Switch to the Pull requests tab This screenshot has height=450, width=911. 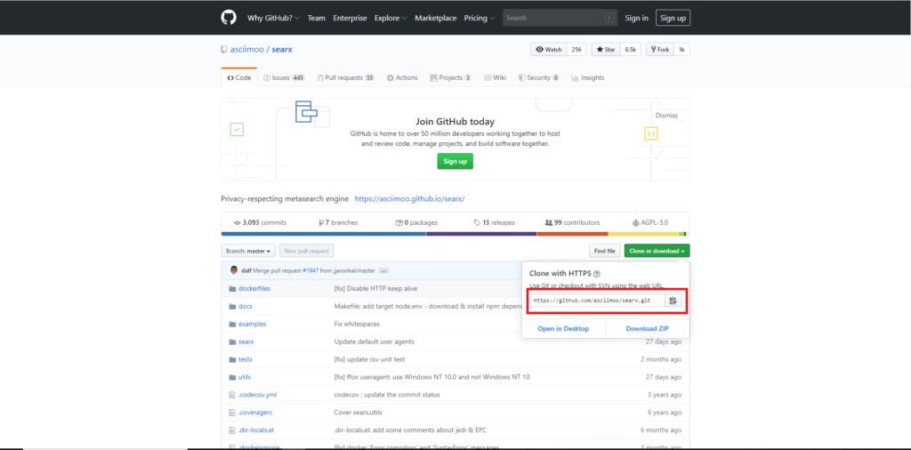tap(346, 77)
